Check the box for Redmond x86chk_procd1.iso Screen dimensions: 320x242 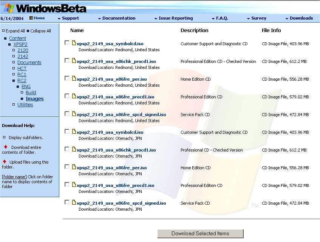(x=67, y=60)
